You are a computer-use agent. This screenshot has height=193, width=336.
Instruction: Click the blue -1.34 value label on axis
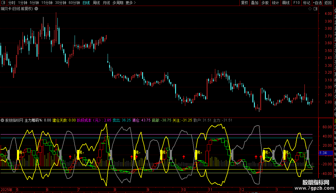323,153
